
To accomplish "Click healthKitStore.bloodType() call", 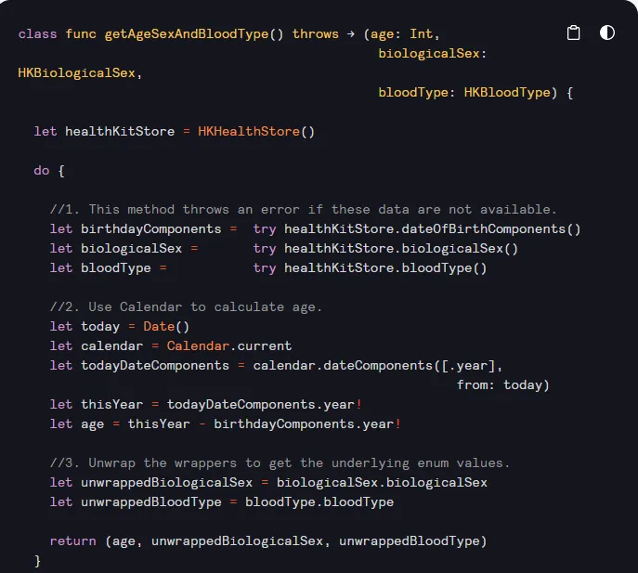I will tap(385, 267).
